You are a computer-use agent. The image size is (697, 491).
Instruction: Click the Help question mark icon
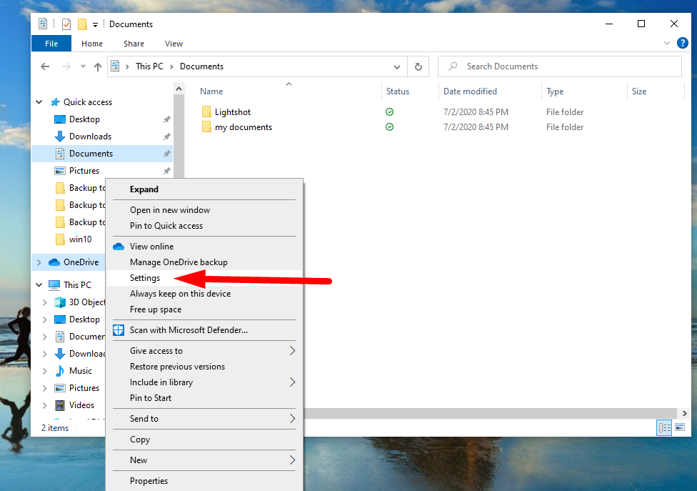pyautogui.click(x=683, y=44)
